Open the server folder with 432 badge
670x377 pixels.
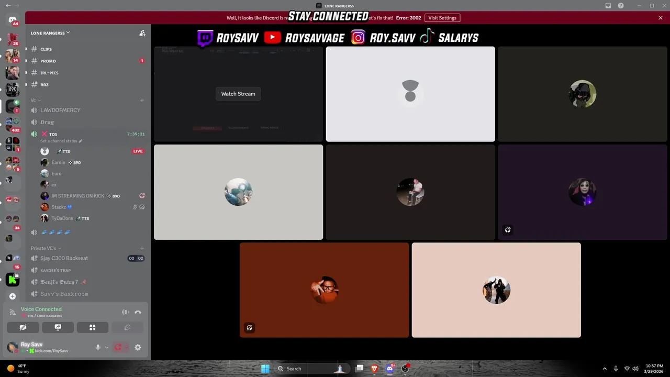pos(13,125)
